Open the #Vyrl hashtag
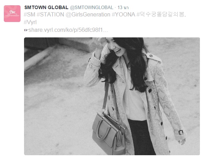Image resolution: width=202 pixels, height=158 pixels. (30, 22)
